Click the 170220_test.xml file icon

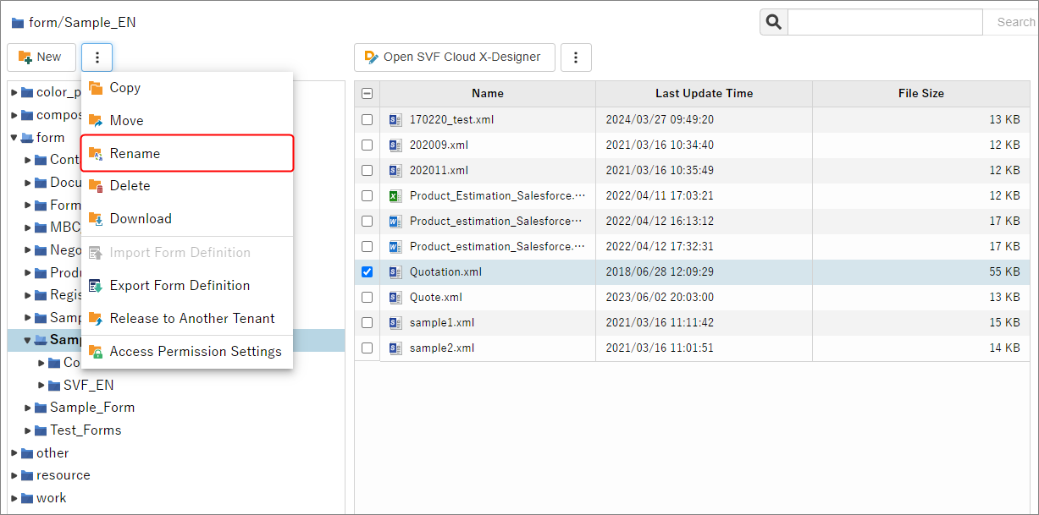click(395, 120)
